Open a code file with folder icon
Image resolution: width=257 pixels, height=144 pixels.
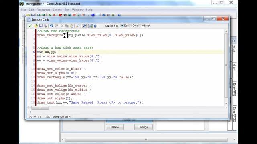pyautogui.click(x=36, y=26)
